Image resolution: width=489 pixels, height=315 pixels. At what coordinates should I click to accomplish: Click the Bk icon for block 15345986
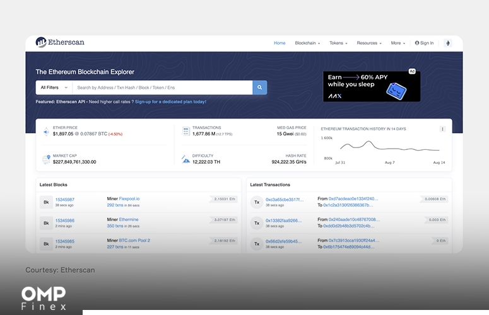click(x=46, y=223)
